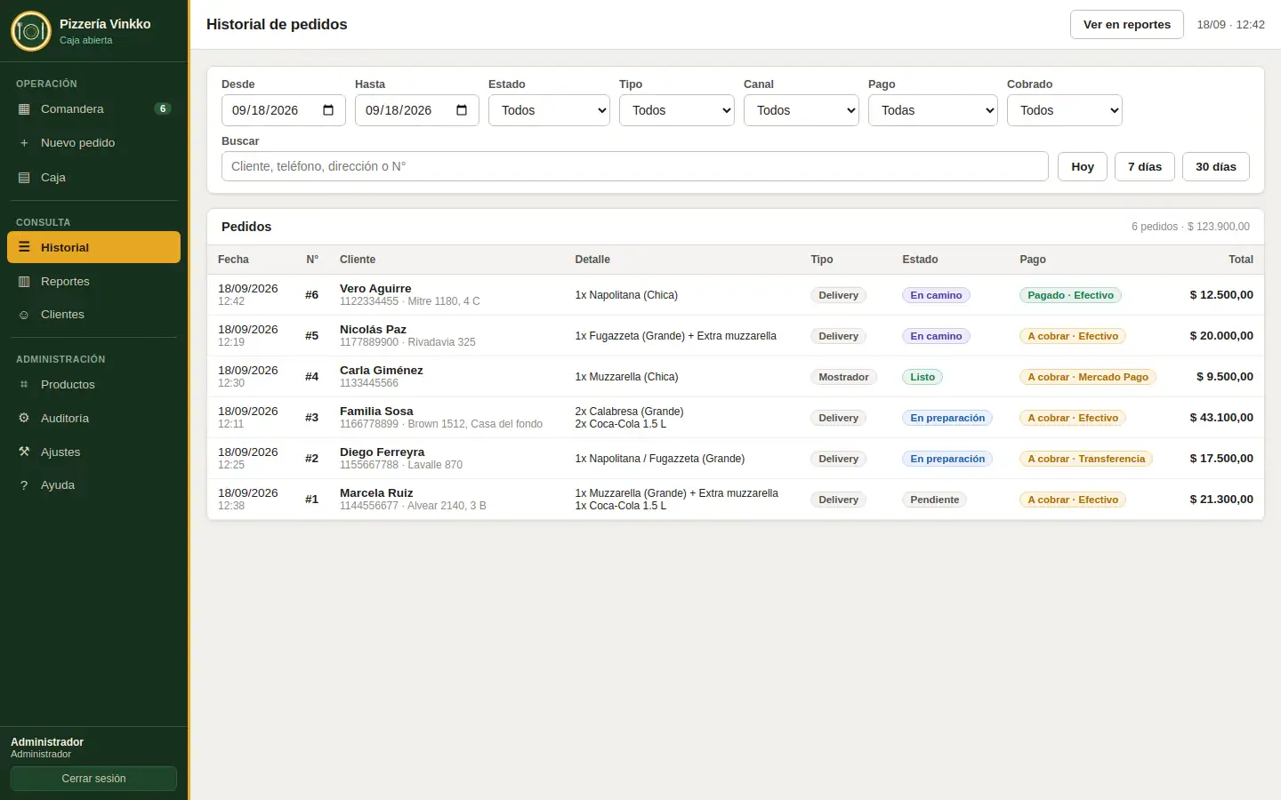Viewport: 1281px width, 800px height.
Task: Click the Ver en reportes button
Action: pos(1127,25)
